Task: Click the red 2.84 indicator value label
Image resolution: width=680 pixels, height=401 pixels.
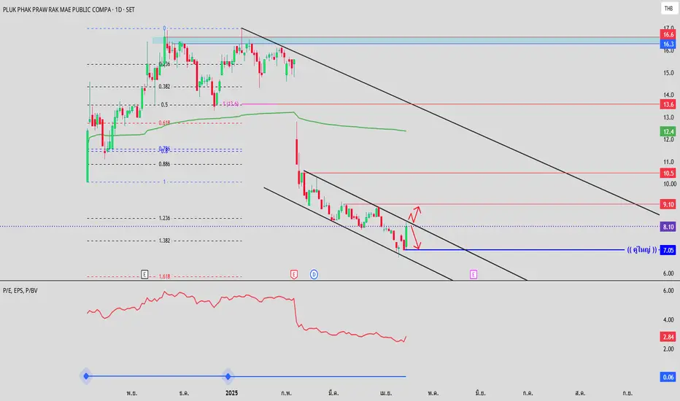Action: [x=669, y=337]
